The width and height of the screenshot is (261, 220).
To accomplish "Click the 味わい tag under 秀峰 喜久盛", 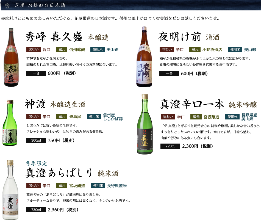I will point(34,50).
